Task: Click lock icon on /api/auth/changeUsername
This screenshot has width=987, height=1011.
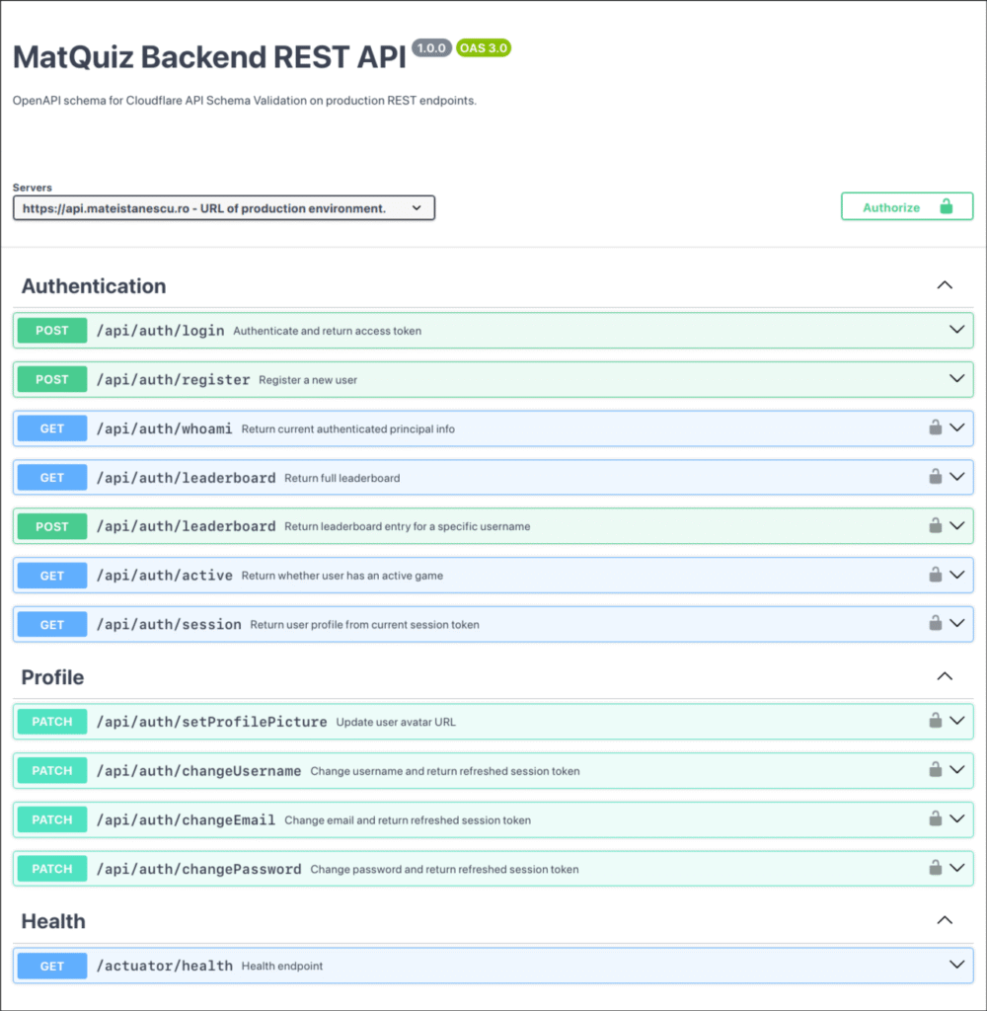Action: [x=935, y=769]
